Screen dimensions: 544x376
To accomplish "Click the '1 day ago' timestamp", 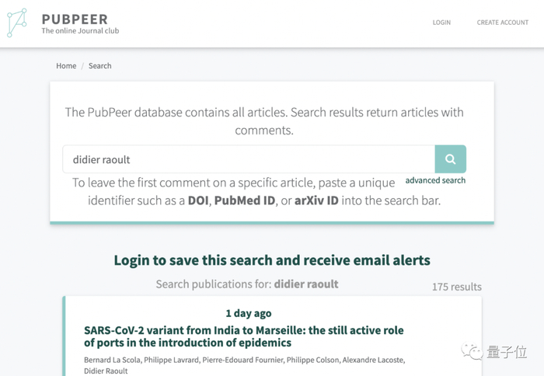I will [249, 313].
